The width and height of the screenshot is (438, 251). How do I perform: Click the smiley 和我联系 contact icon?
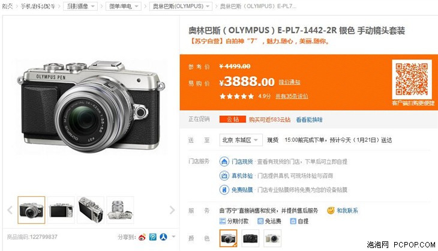(x=331, y=210)
